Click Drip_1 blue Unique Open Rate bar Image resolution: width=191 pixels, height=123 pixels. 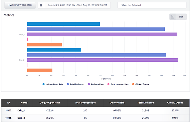point(63,24)
